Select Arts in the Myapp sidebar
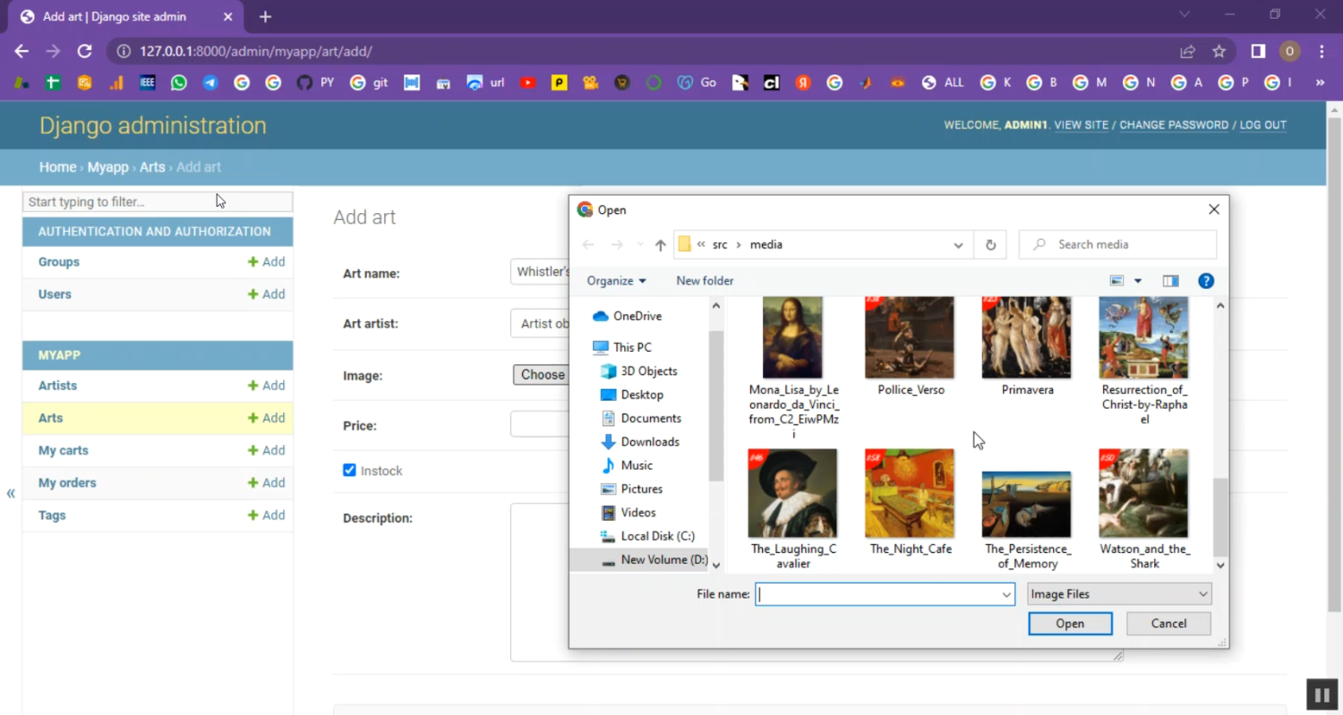Image resolution: width=1343 pixels, height=715 pixels. click(51, 418)
